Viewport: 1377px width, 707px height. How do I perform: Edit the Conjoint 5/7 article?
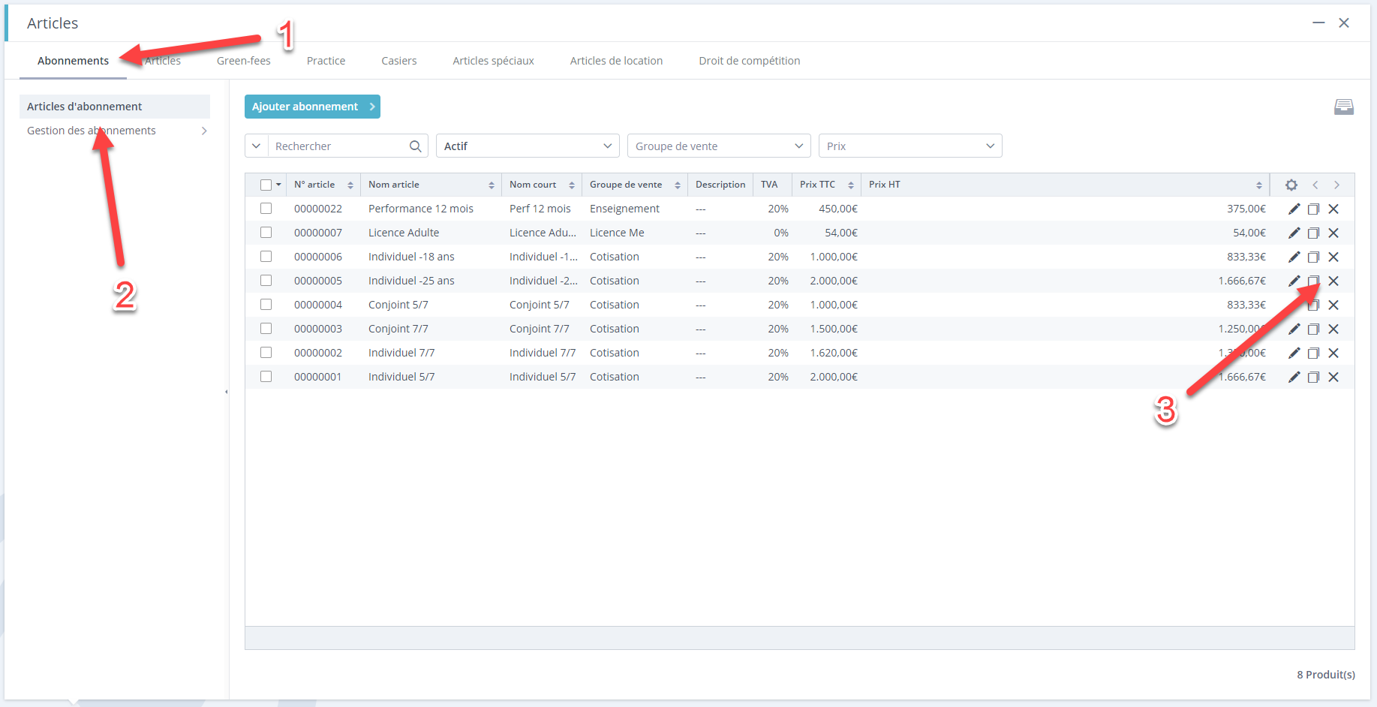(1294, 305)
